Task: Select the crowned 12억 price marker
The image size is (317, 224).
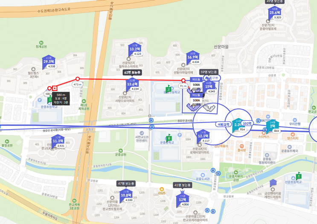Action: tap(183, 200)
